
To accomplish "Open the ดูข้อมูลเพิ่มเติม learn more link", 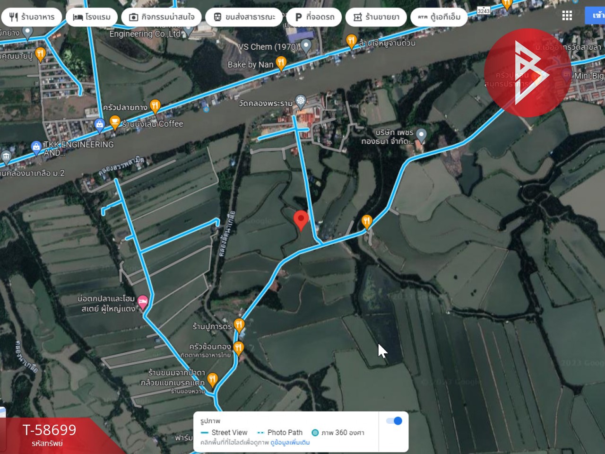I will click(290, 443).
